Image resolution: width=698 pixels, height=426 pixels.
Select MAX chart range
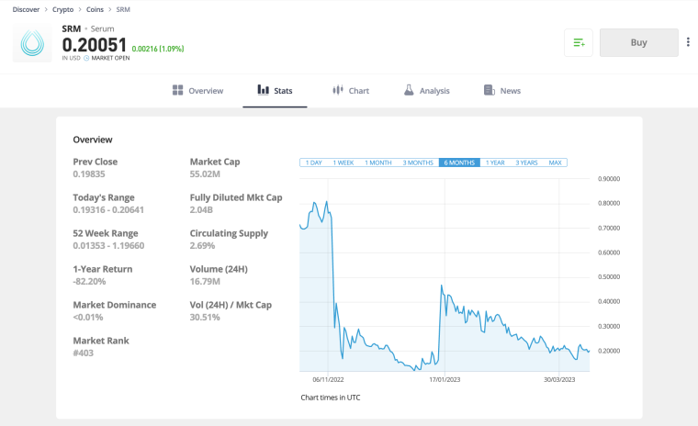555,163
